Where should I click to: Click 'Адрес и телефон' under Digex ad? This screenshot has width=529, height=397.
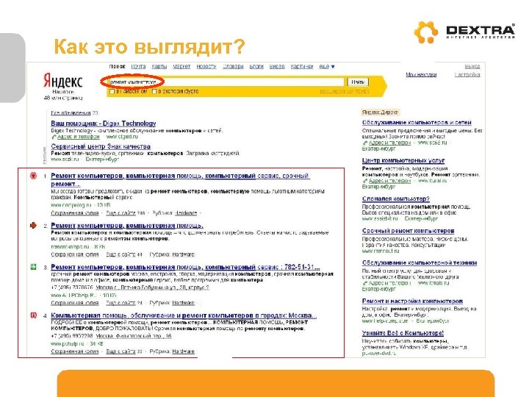tap(79, 137)
